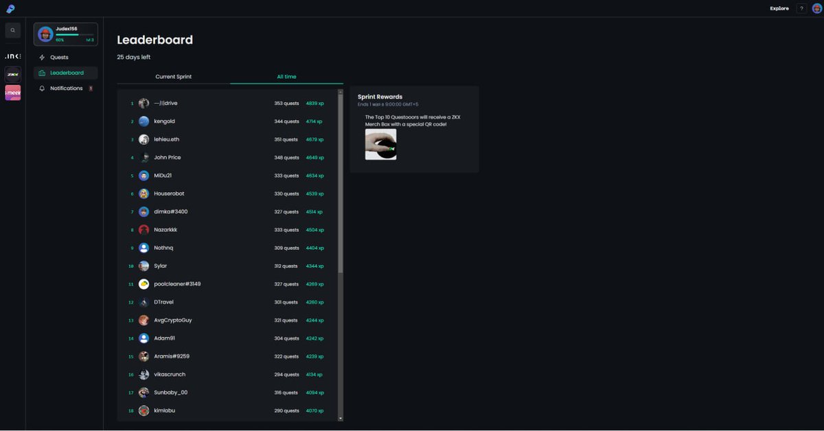The width and height of the screenshot is (824, 431).
Task: Click the 4070 xp value for kimlabu
Action: 314,410
